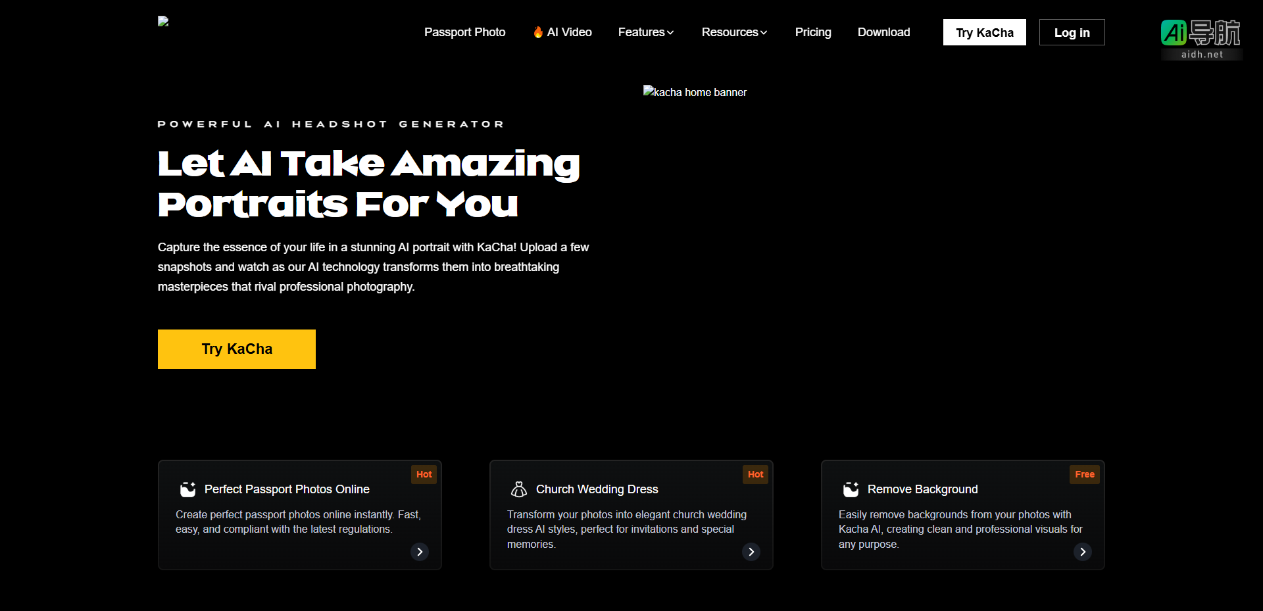Expand the Features dropdown menu
The image size is (1263, 611).
(645, 32)
